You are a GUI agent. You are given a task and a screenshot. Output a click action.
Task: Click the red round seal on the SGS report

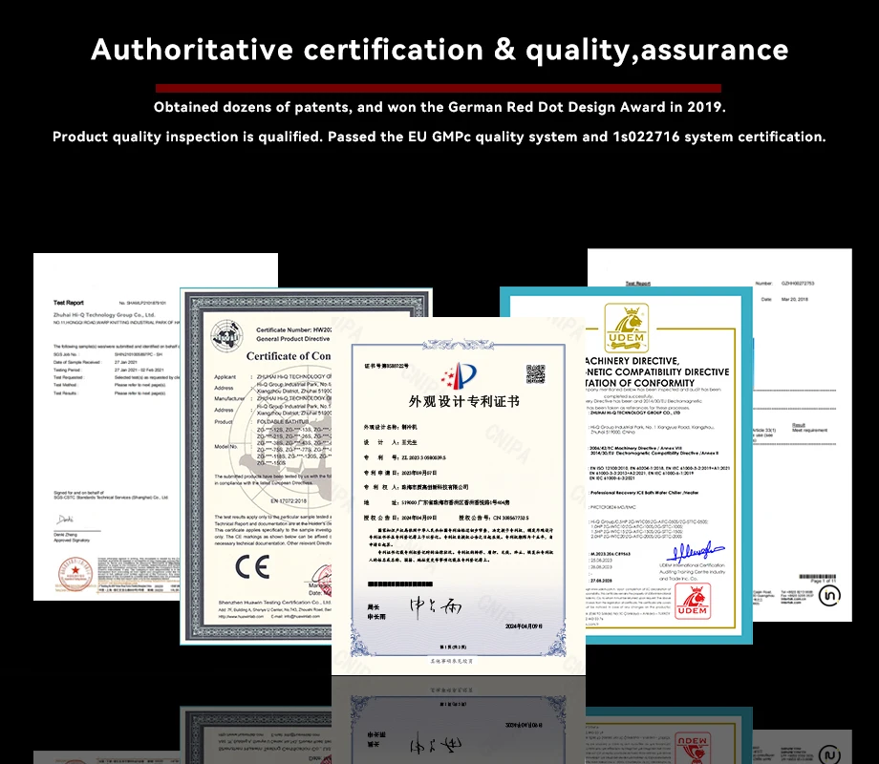(x=75, y=573)
